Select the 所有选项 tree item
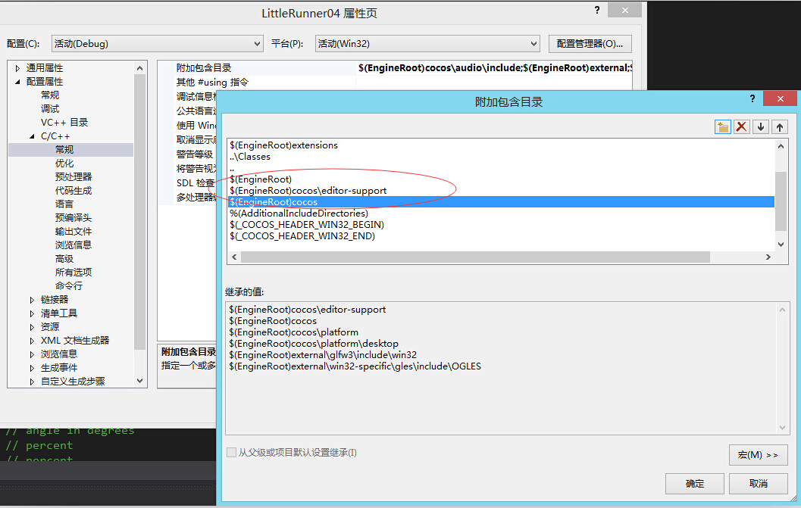The width and height of the screenshot is (801, 508). (x=74, y=272)
